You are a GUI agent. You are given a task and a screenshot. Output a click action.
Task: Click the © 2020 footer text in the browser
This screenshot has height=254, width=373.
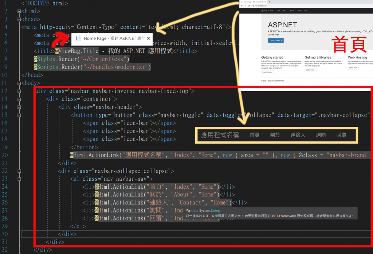(272, 81)
